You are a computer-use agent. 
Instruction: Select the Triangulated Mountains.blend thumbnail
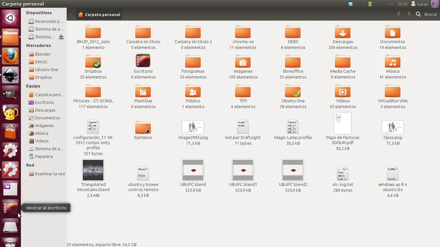93,170
